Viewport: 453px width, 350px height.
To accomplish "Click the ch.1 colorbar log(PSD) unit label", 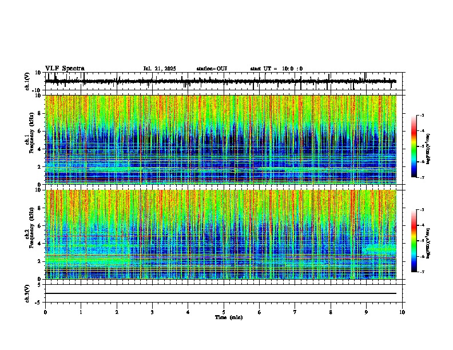I will click(428, 149).
